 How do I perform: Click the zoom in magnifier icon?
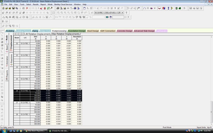pyautogui.click(x=65, y=13)
